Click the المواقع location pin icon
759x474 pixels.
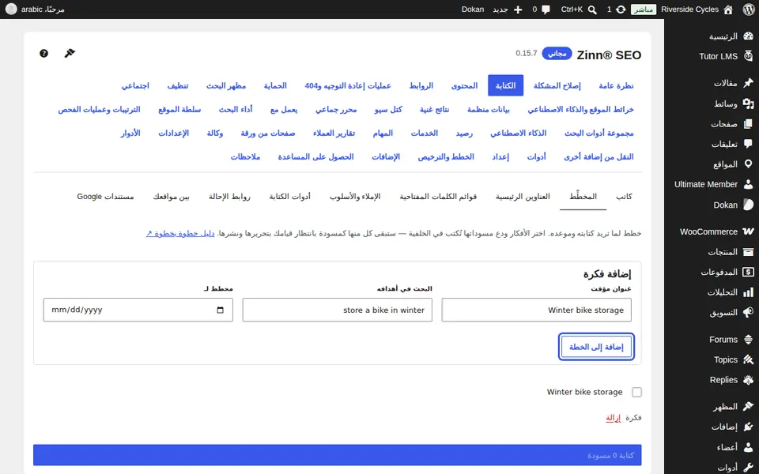(x=749, y=164)
